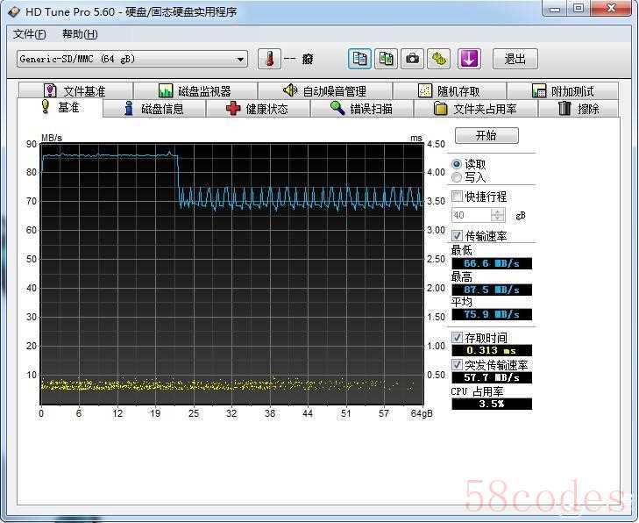
Task: Click the purple download arrow icon
Action: [x=469, y=59]
